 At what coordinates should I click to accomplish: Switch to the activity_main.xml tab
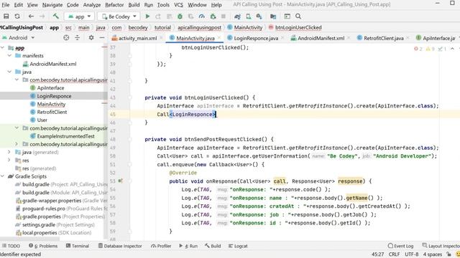pos(134,38)
